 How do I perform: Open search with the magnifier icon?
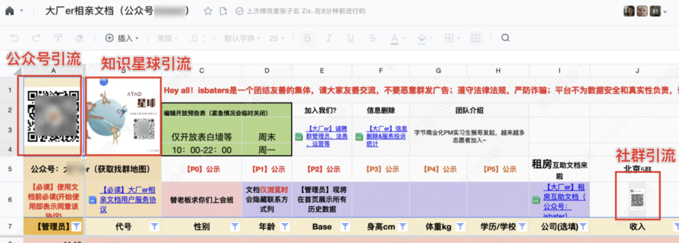tap(505, 38)
